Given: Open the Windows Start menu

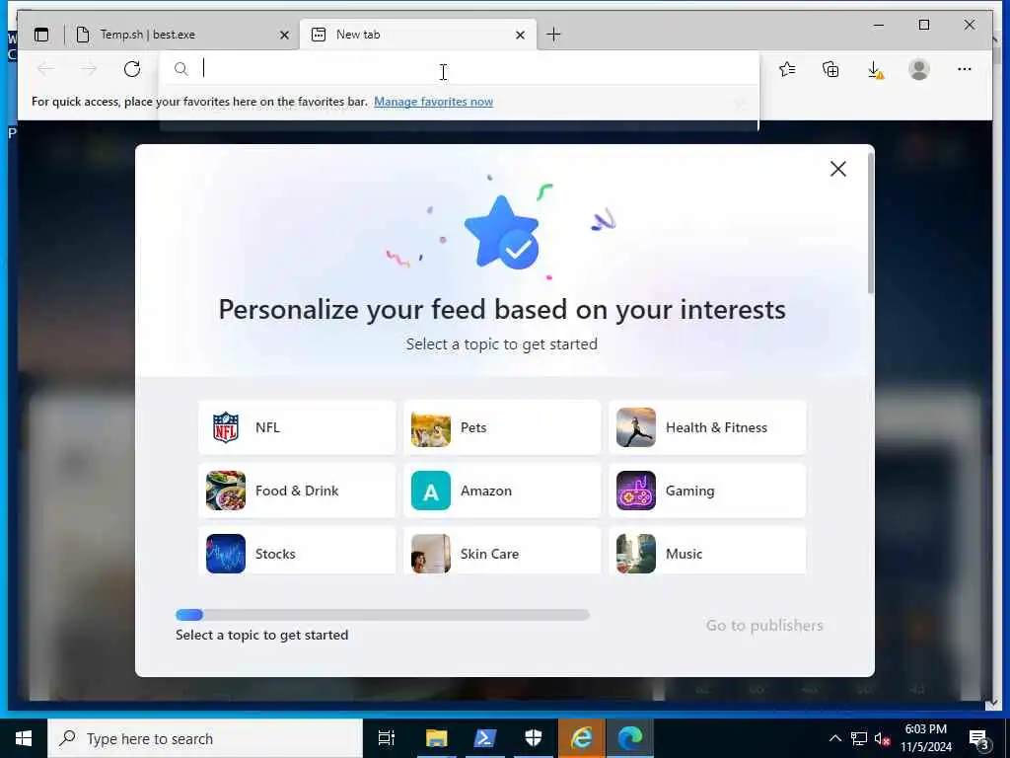Looking at the screenshot, I should coord(24,738).
